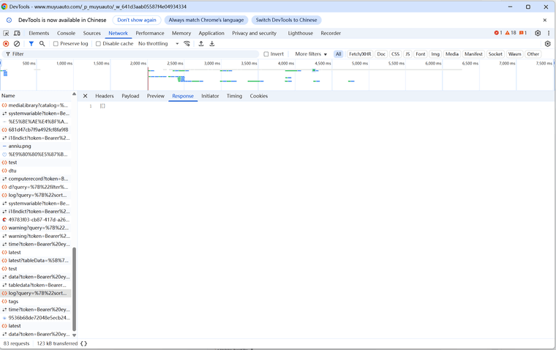
Task: Filter by CSS requests
Action: tap(395, 54)
